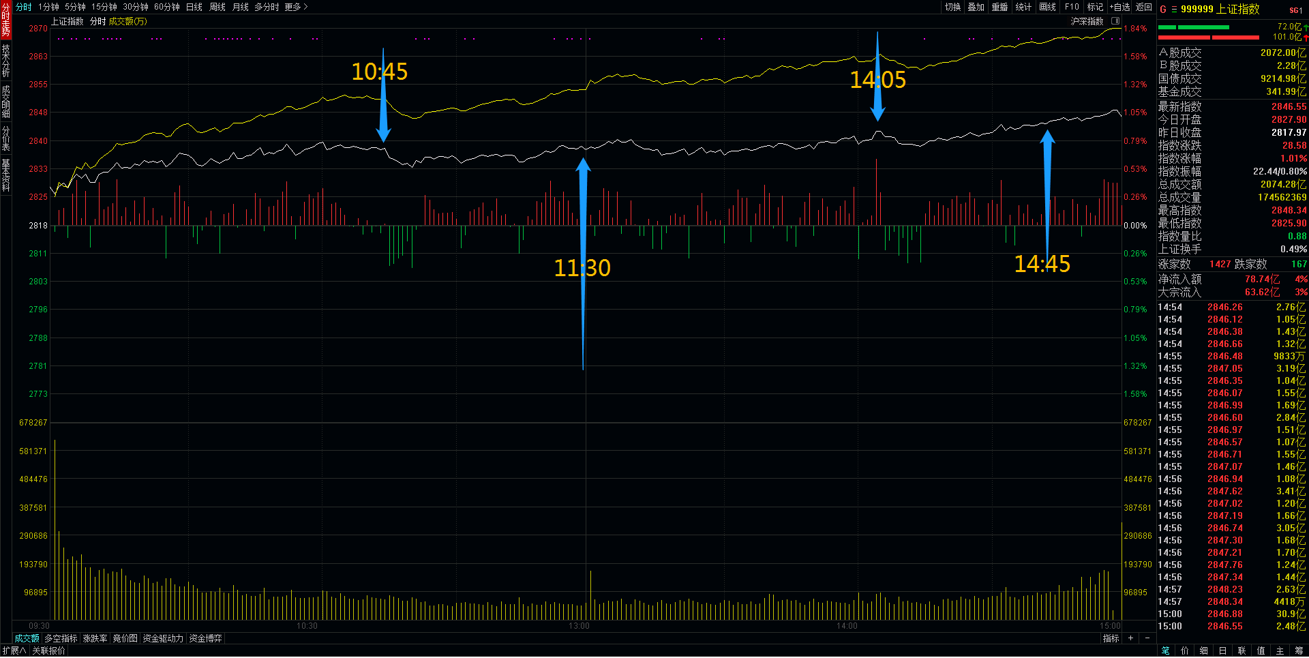
Task: Open the 日线 daily chart tab
Action: coord(194,7)
